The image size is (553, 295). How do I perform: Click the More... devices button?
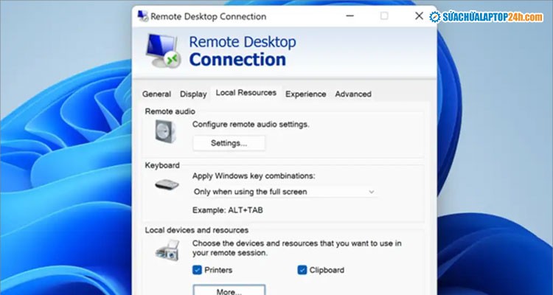tap(229, 291)
